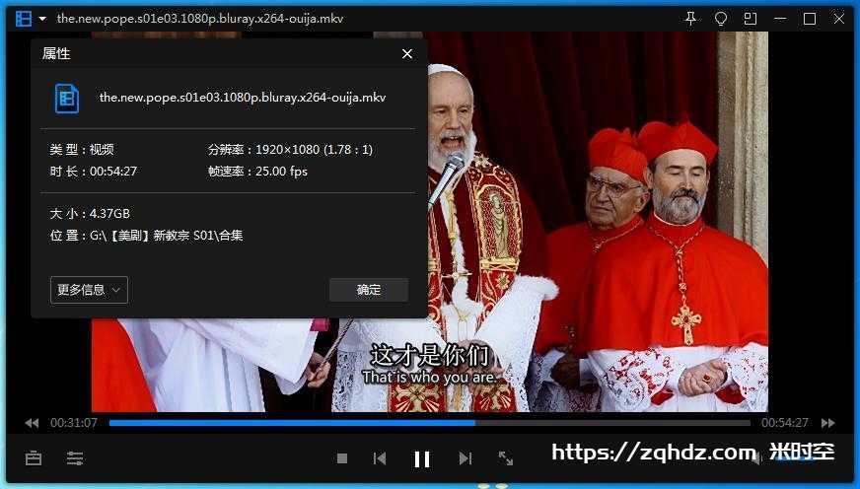Stop video playback
The width and height of the screenshot is (860, 489).
click(342, 457)
